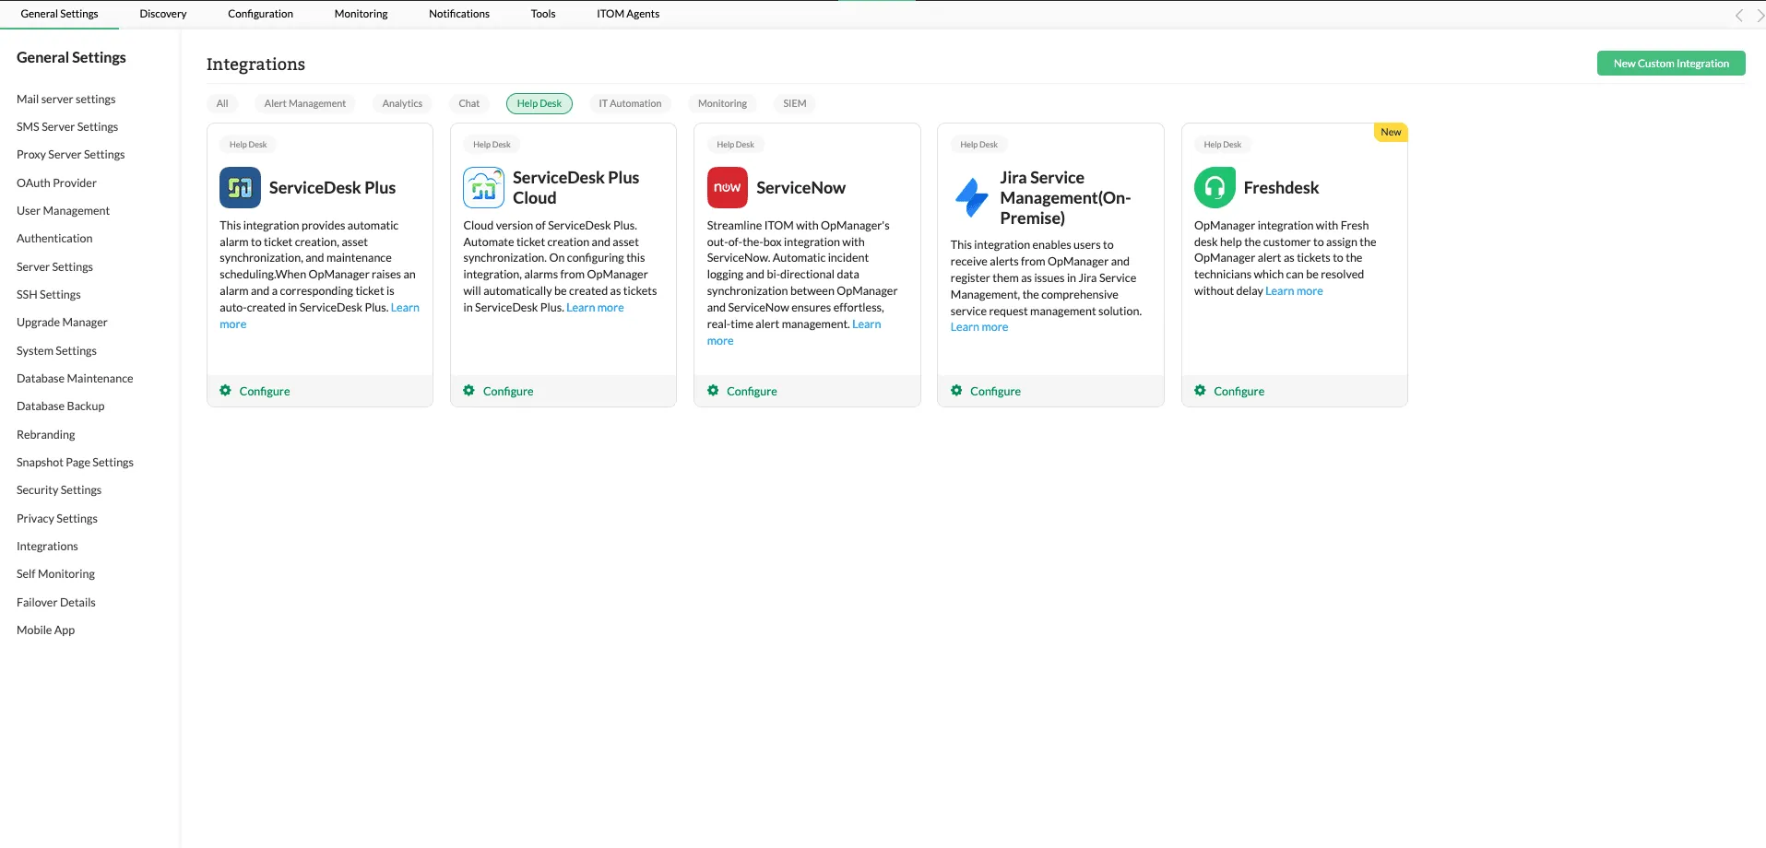Open the General Settings top tab
This screenshot has height=848, width=1766.
click(59, 14)
